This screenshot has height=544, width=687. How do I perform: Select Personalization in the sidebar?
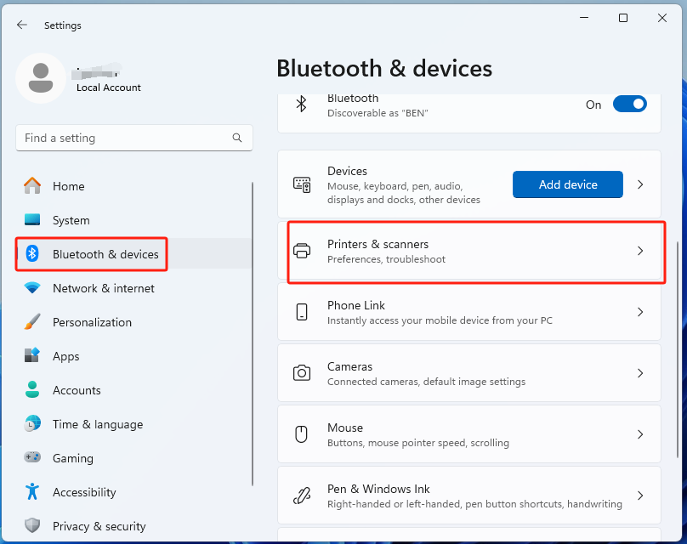point(133,322)
